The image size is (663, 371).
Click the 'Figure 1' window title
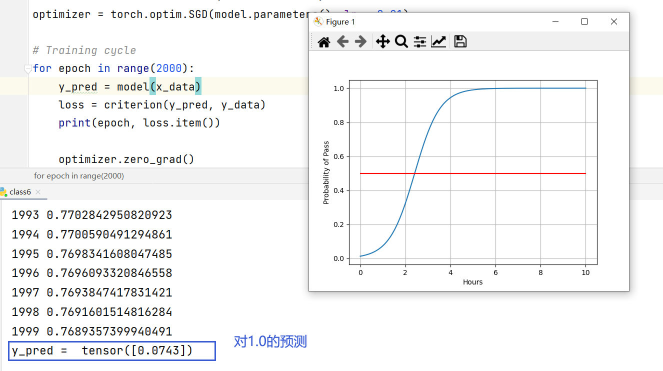[340, 21]
